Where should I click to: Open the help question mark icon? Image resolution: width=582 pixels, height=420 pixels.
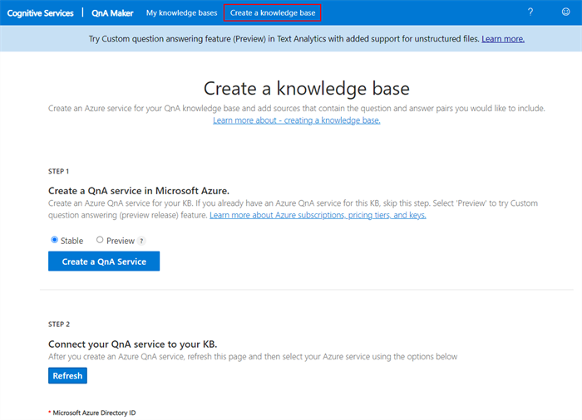(530, 12)
